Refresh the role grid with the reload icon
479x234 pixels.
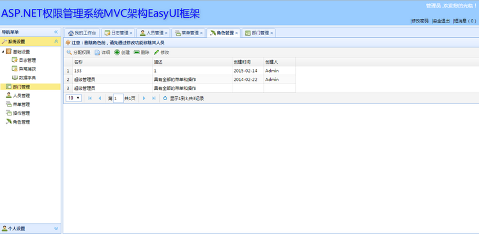point(165,98)
